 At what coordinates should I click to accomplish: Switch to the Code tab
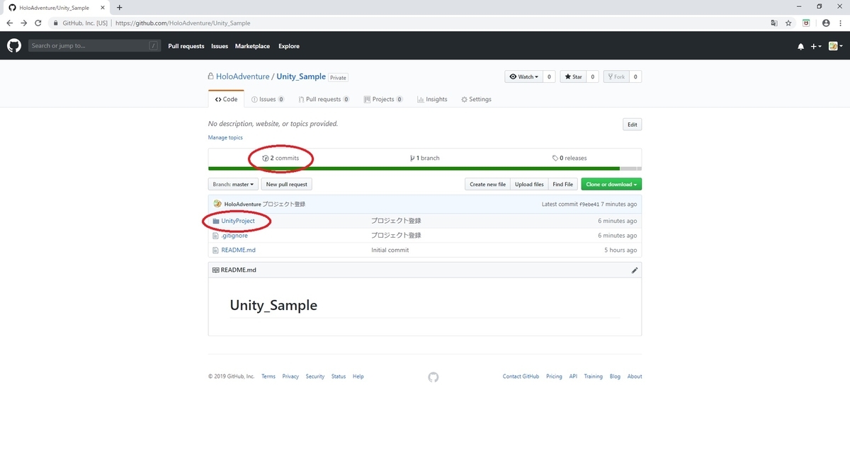tap(226, 99)
